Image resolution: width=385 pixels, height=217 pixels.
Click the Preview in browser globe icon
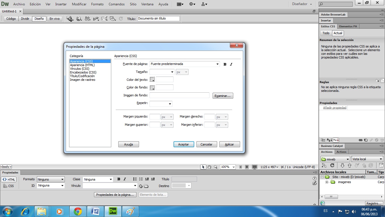[79, 19]
